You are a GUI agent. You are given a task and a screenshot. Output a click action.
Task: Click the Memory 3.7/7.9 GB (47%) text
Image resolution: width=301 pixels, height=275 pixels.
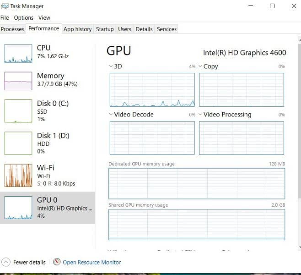pyautogui.click(x=57, y=84)
